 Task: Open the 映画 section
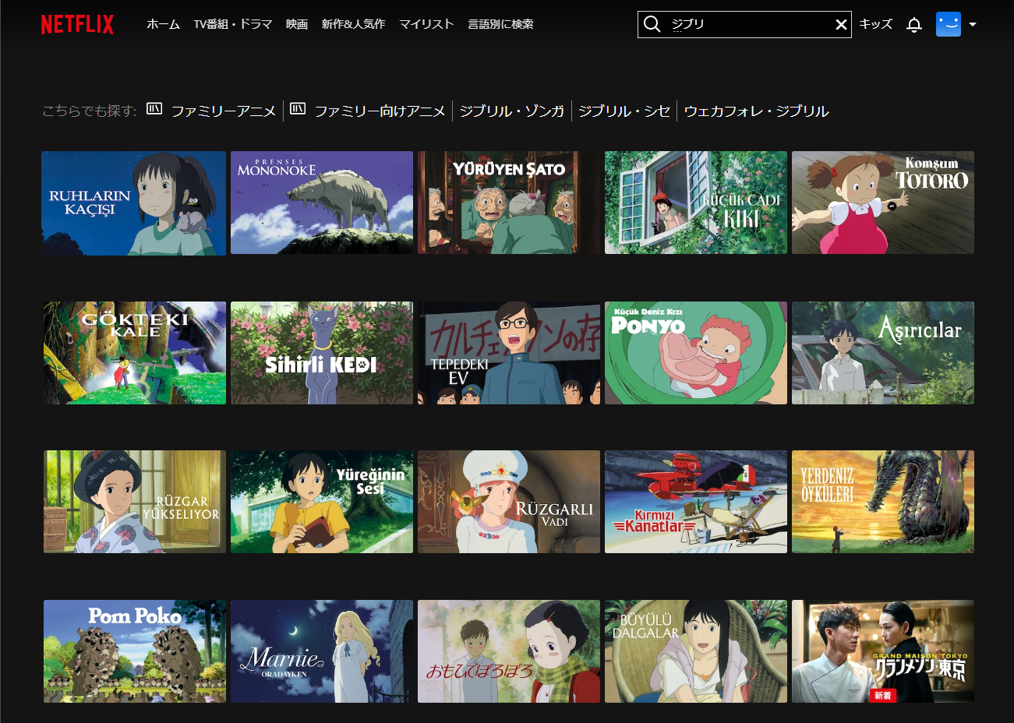point(297,24)
